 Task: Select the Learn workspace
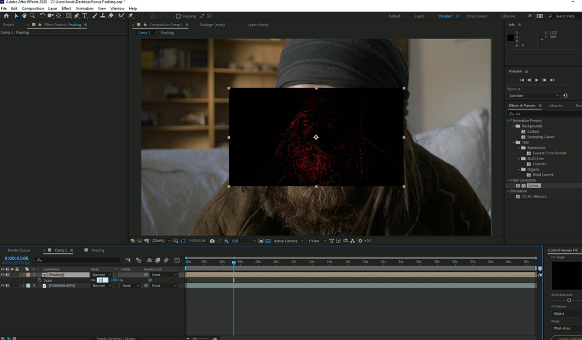420,16
